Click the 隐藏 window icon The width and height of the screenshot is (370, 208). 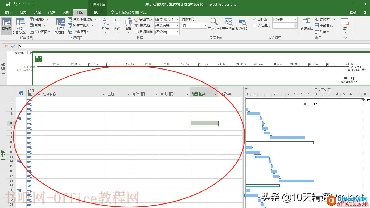[x=317, y=32]
